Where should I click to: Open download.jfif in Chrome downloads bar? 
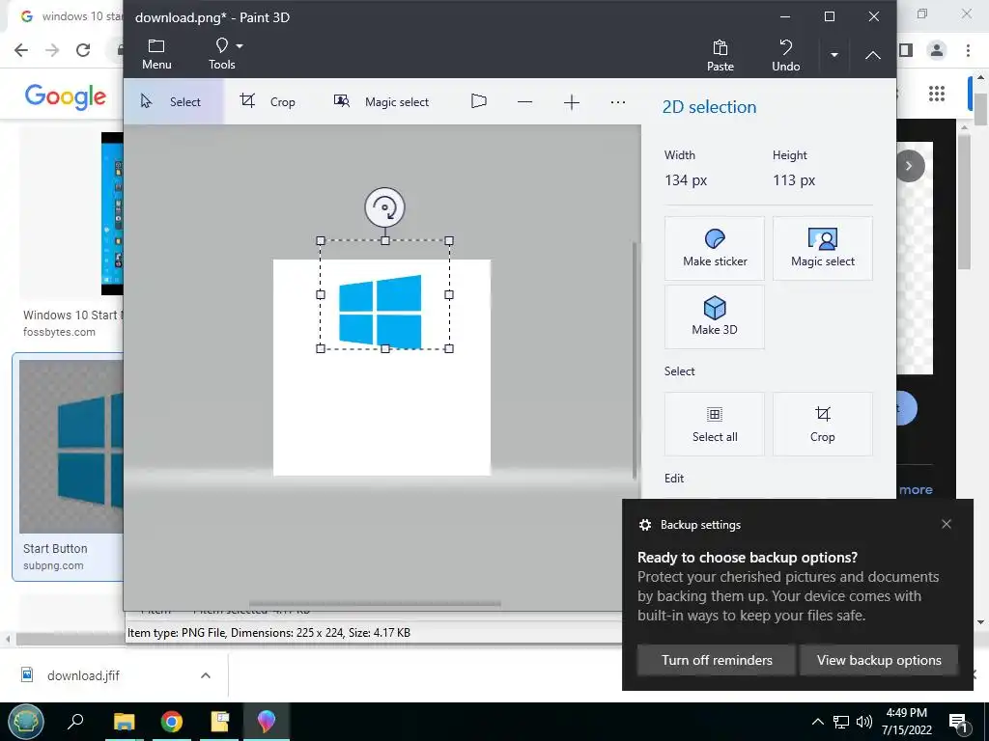coord(83,675)
